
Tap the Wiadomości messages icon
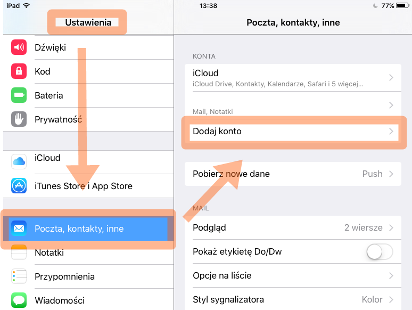[x=19, y=300]
